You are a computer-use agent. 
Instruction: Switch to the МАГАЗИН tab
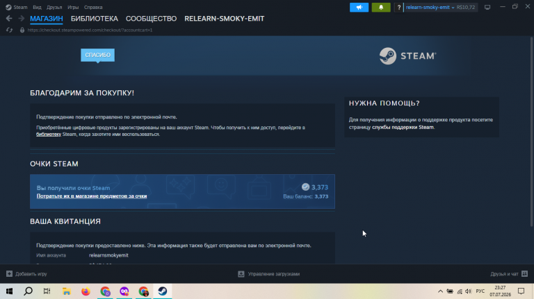click(47, 19)
